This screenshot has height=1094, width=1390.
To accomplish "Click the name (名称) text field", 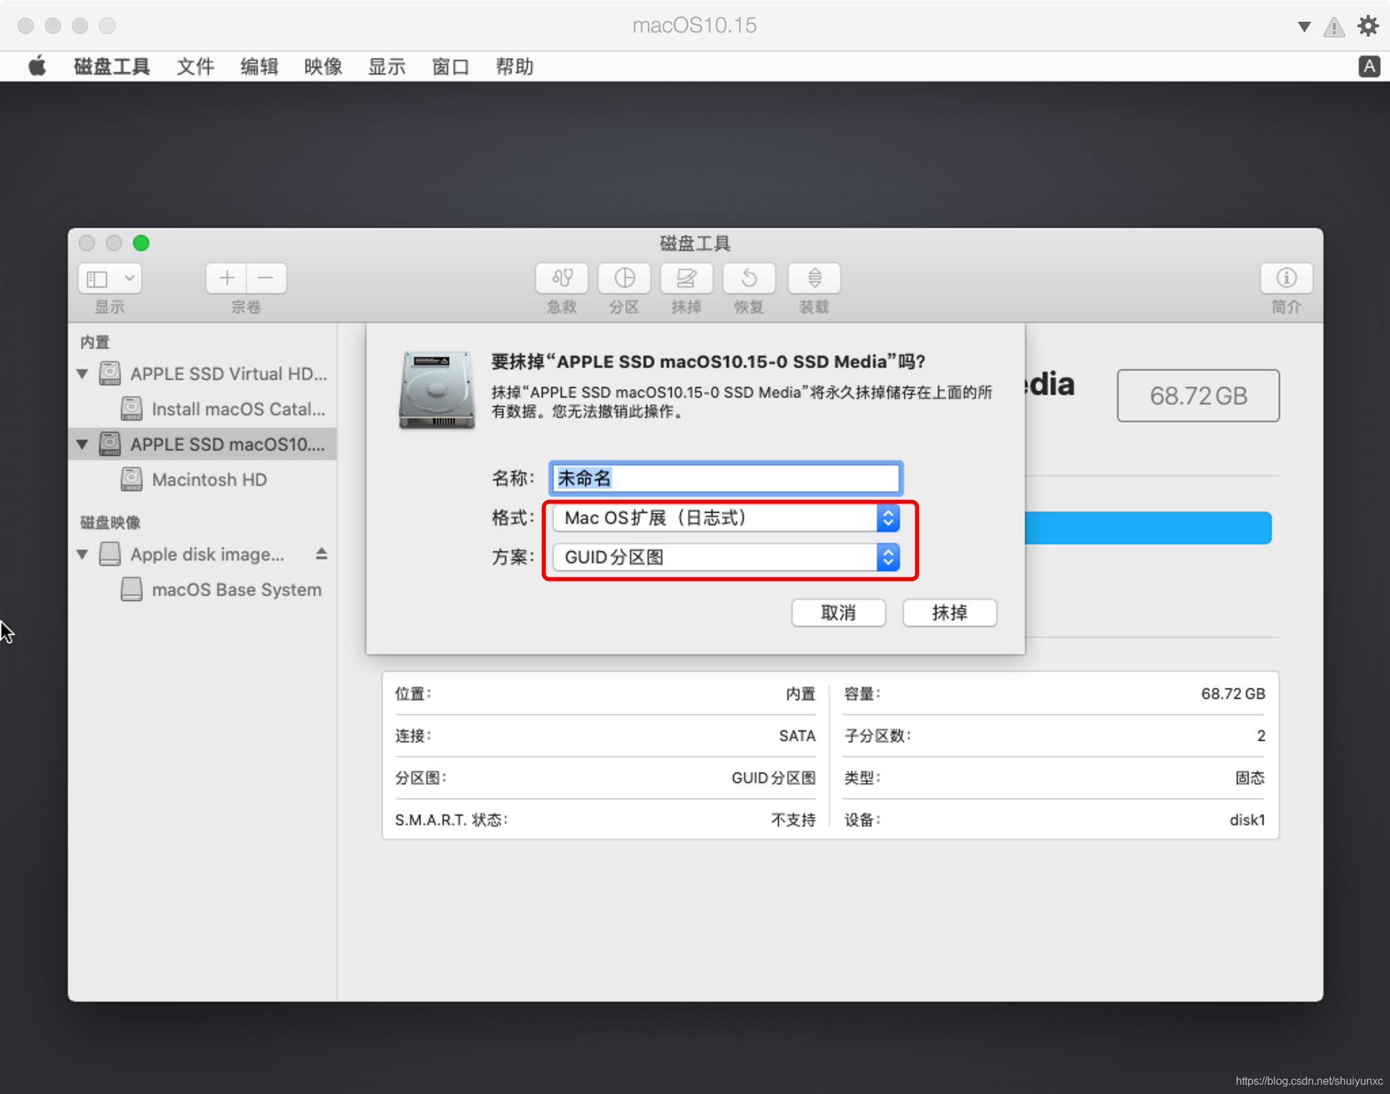I will point(725,478).
